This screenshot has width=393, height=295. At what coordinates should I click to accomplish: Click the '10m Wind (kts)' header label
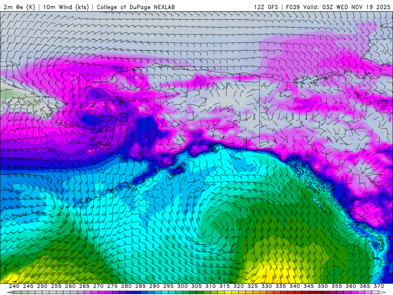coord(66,7)
